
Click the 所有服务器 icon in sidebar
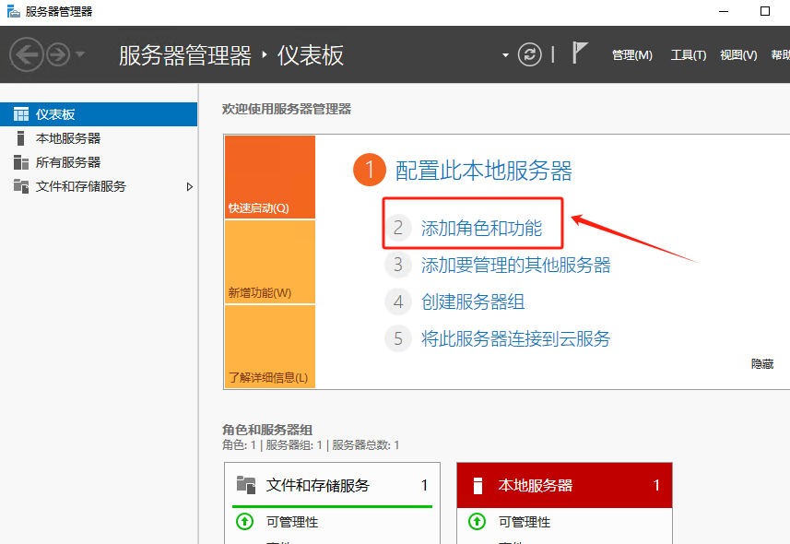tap(21, 162)
